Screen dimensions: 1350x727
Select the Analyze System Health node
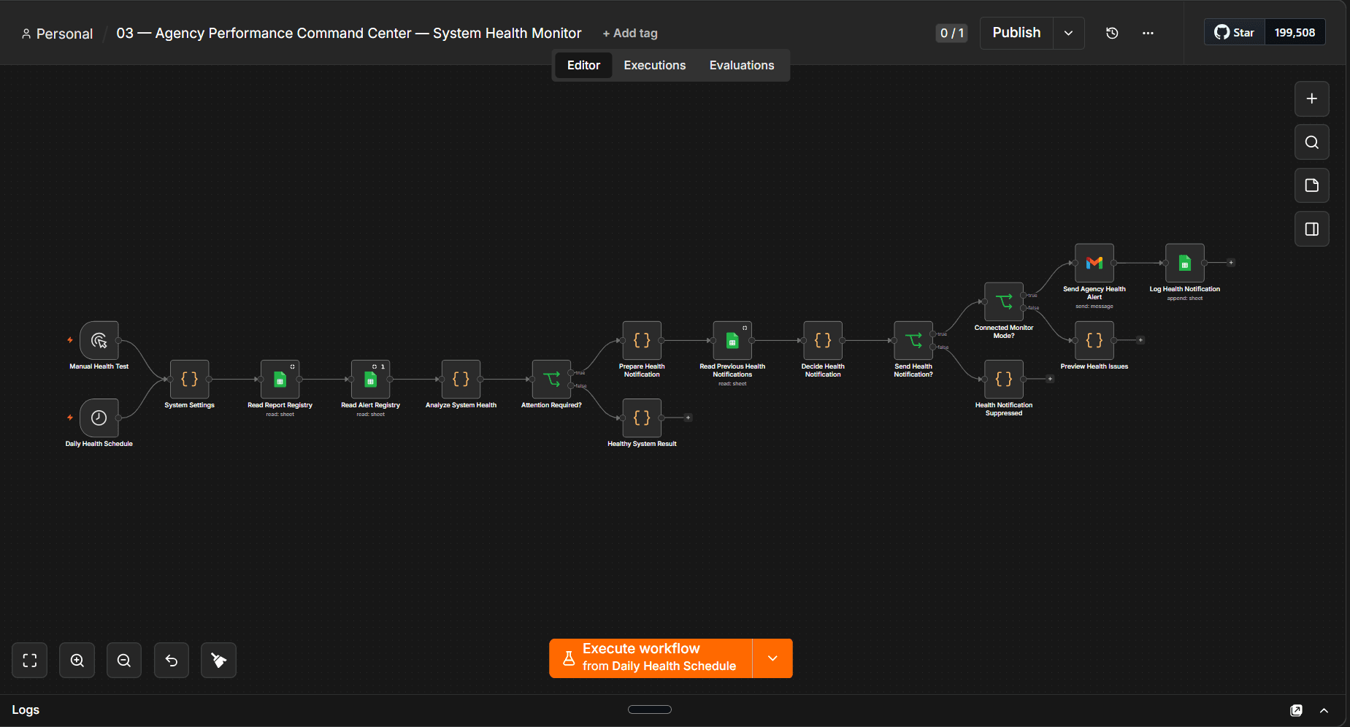click(461, 379)
